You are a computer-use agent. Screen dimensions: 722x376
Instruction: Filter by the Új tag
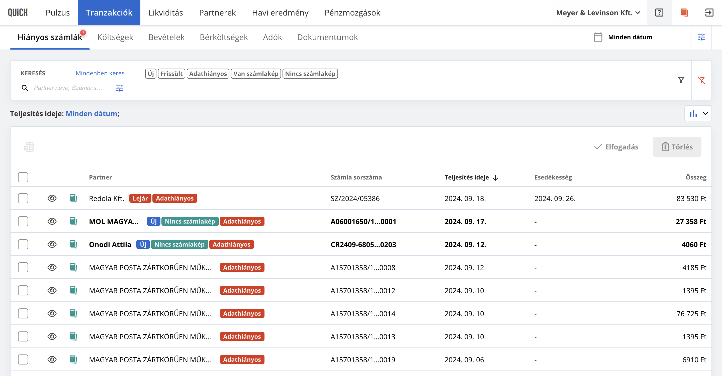pyautogui.click(x=150, y=74)
